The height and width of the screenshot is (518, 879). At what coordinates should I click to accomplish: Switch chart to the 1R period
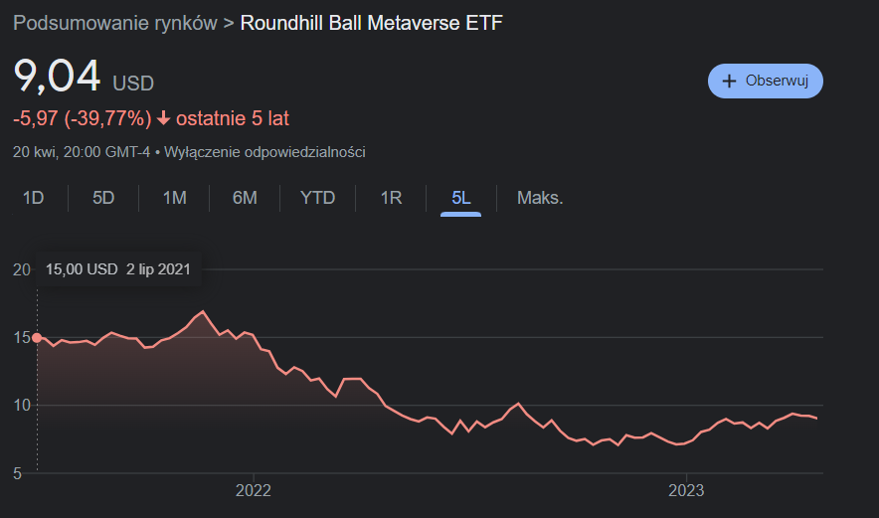(x=391, y=198)
